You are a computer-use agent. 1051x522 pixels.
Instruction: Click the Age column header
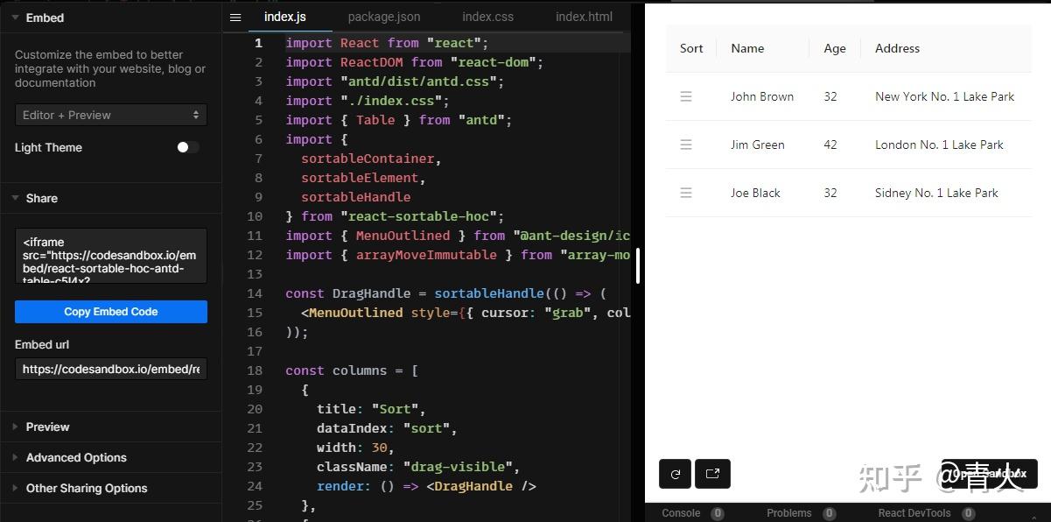pos(835,48)
